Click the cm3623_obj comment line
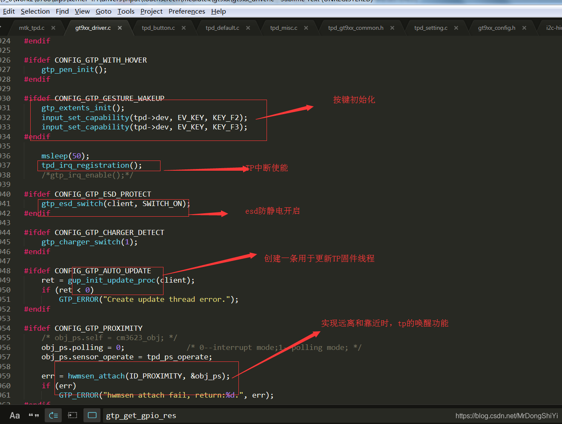This screenshot has width=562, height=424. point(109,338)
